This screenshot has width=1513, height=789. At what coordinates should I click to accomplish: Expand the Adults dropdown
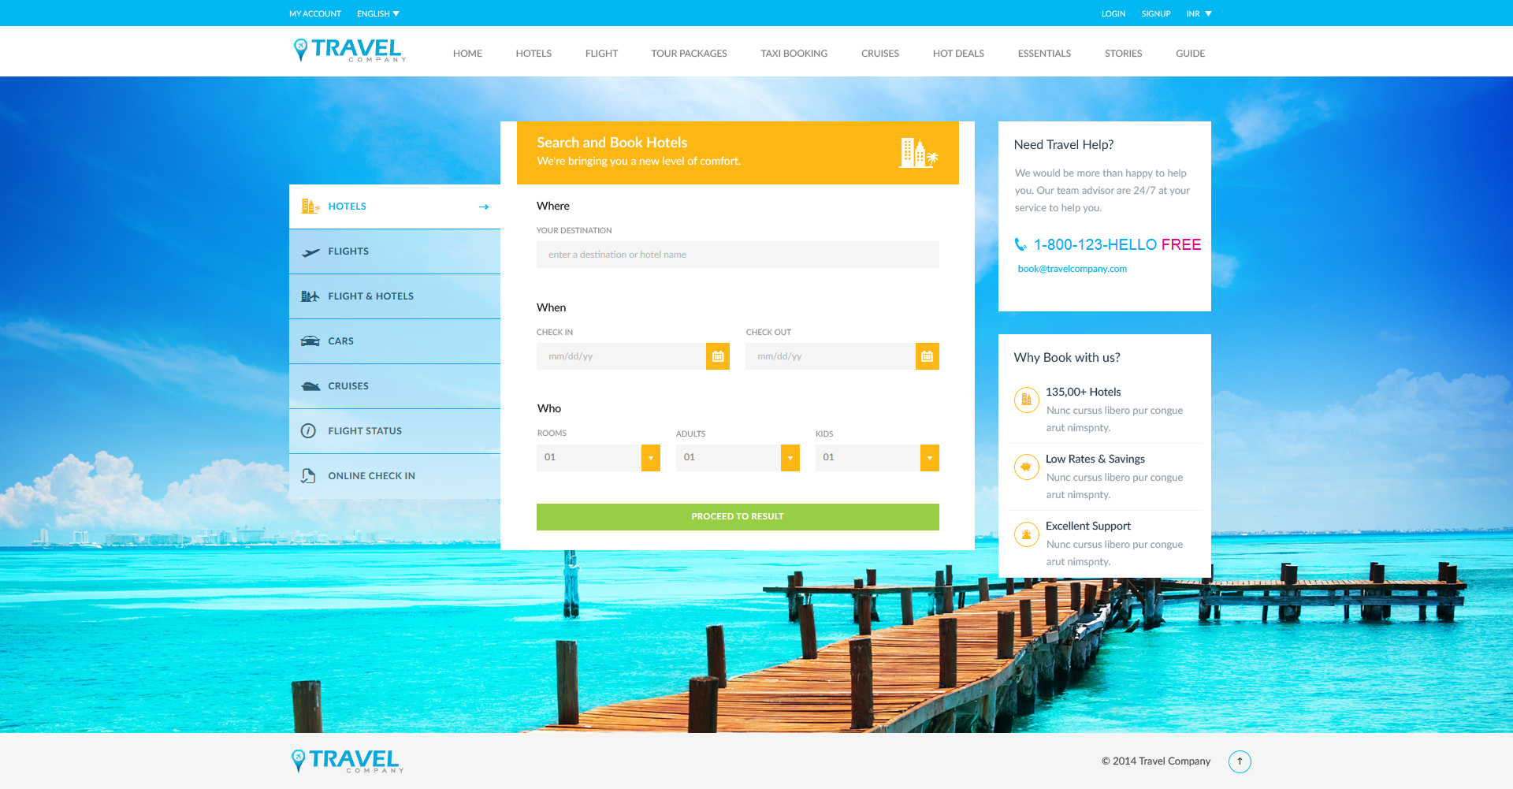click(790, 458)
